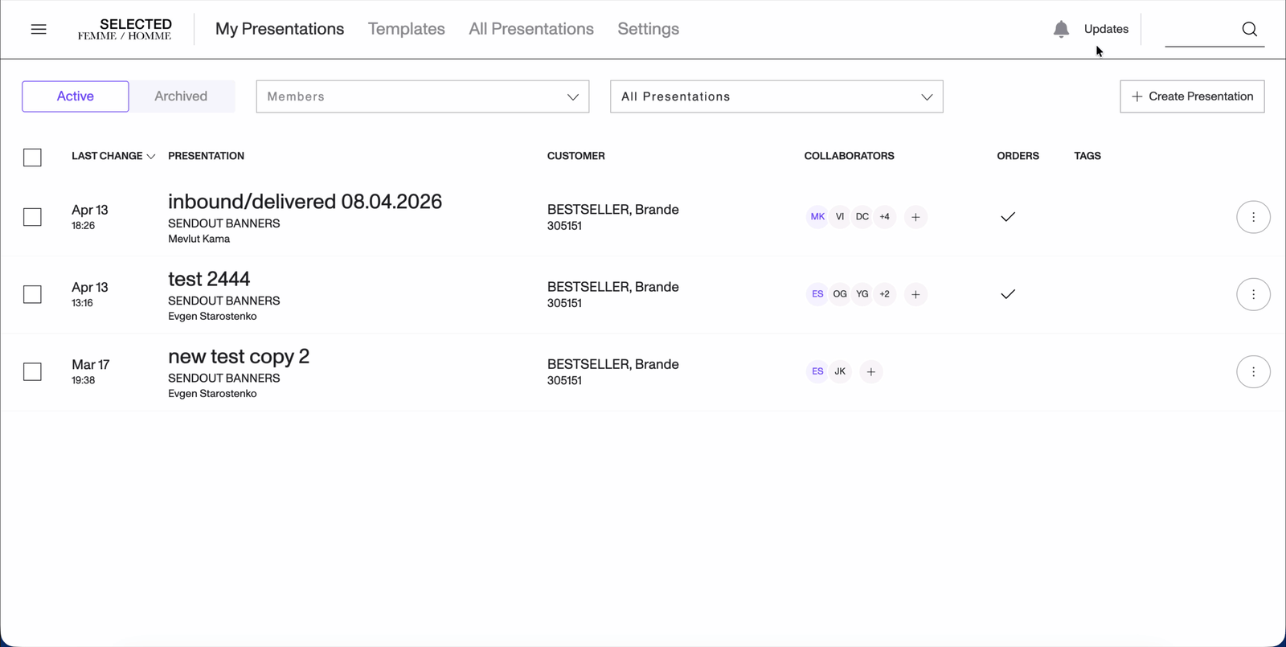Show the Archived presentations
This screenshot has height=647, width=1286.
click(x=181, y=96)
